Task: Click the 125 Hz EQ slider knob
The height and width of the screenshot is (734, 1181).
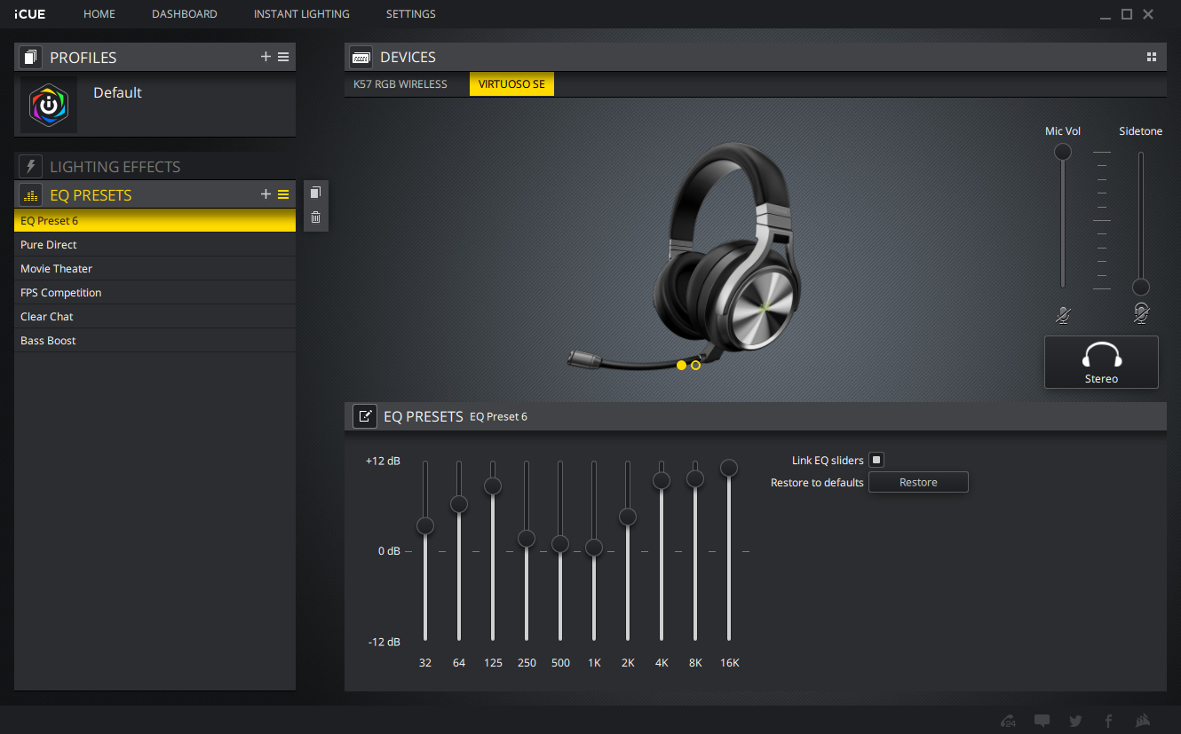Action: pyautogui.click(x=493, y=485)
